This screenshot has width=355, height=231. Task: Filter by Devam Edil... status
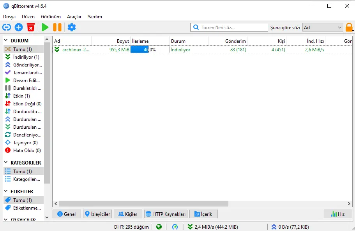click(23, 80)
